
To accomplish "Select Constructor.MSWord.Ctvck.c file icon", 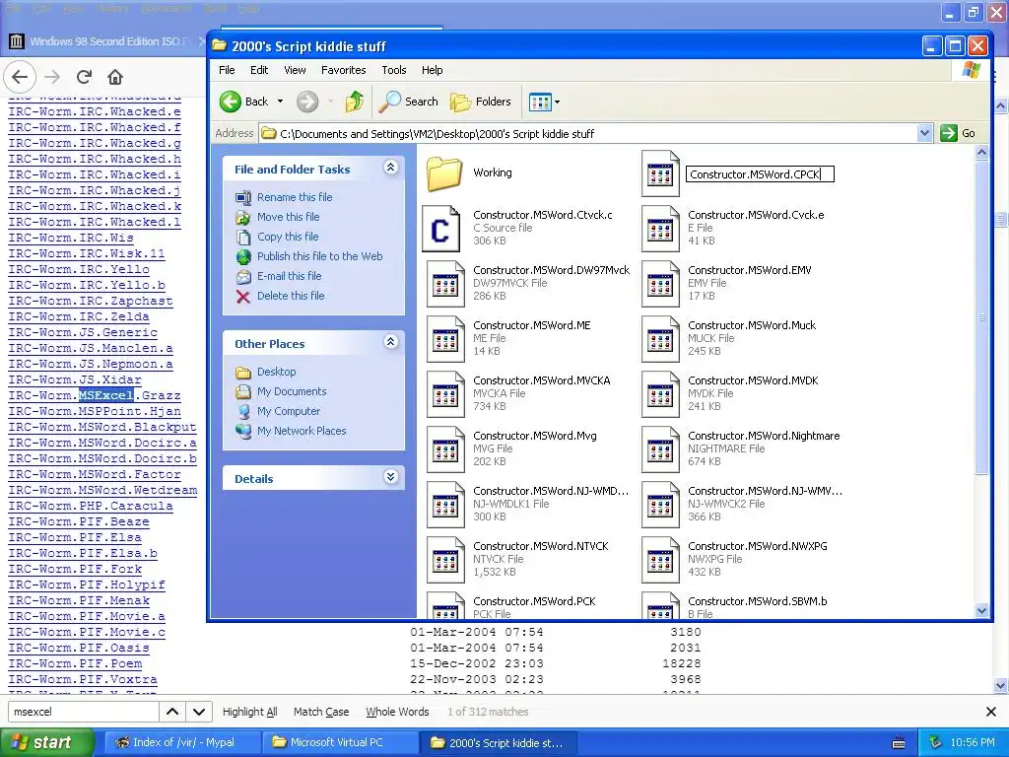I will 440,229.
